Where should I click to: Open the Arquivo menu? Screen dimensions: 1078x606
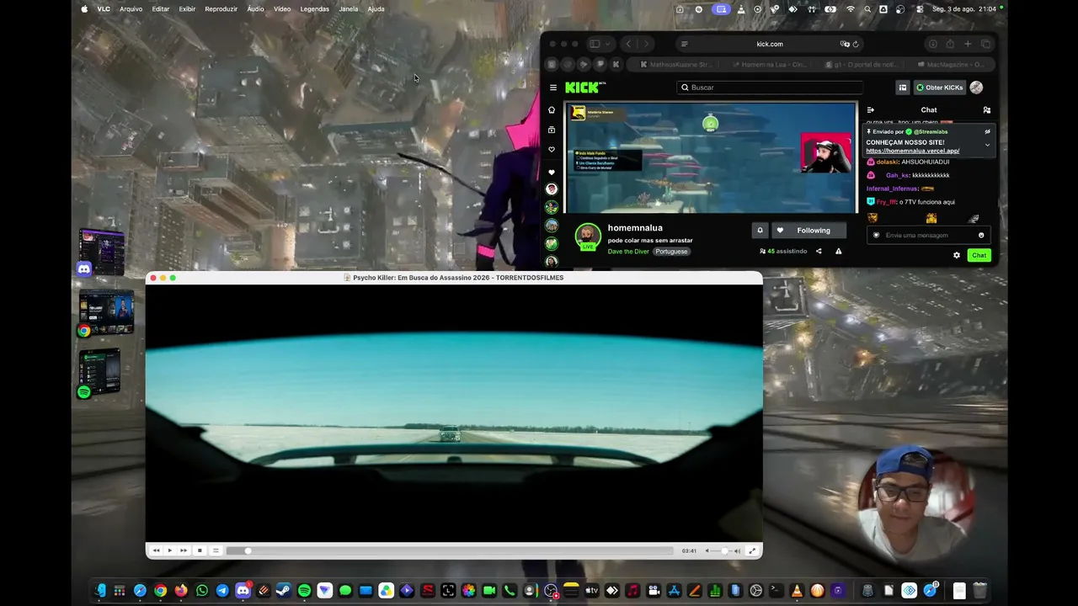[x=131, y=9]
